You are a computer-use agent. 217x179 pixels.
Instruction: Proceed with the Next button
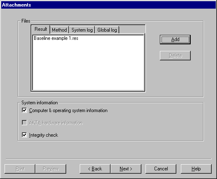click(126, 169)
